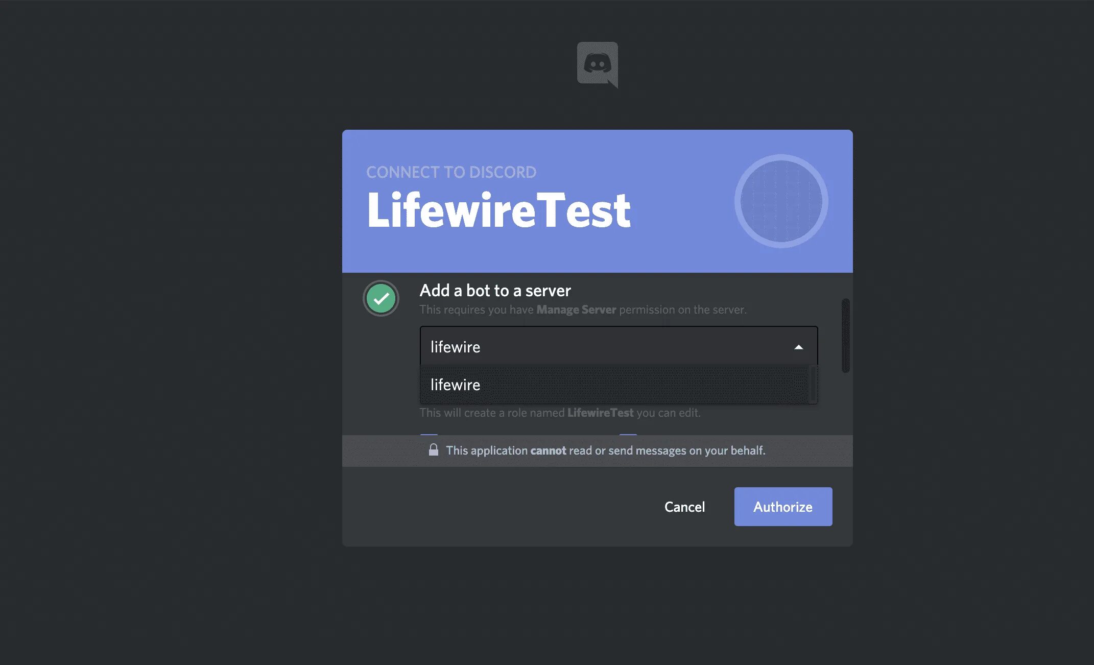1094x665 pixels.
Task: Click the Authorize button
Action: tap(782, 506)
